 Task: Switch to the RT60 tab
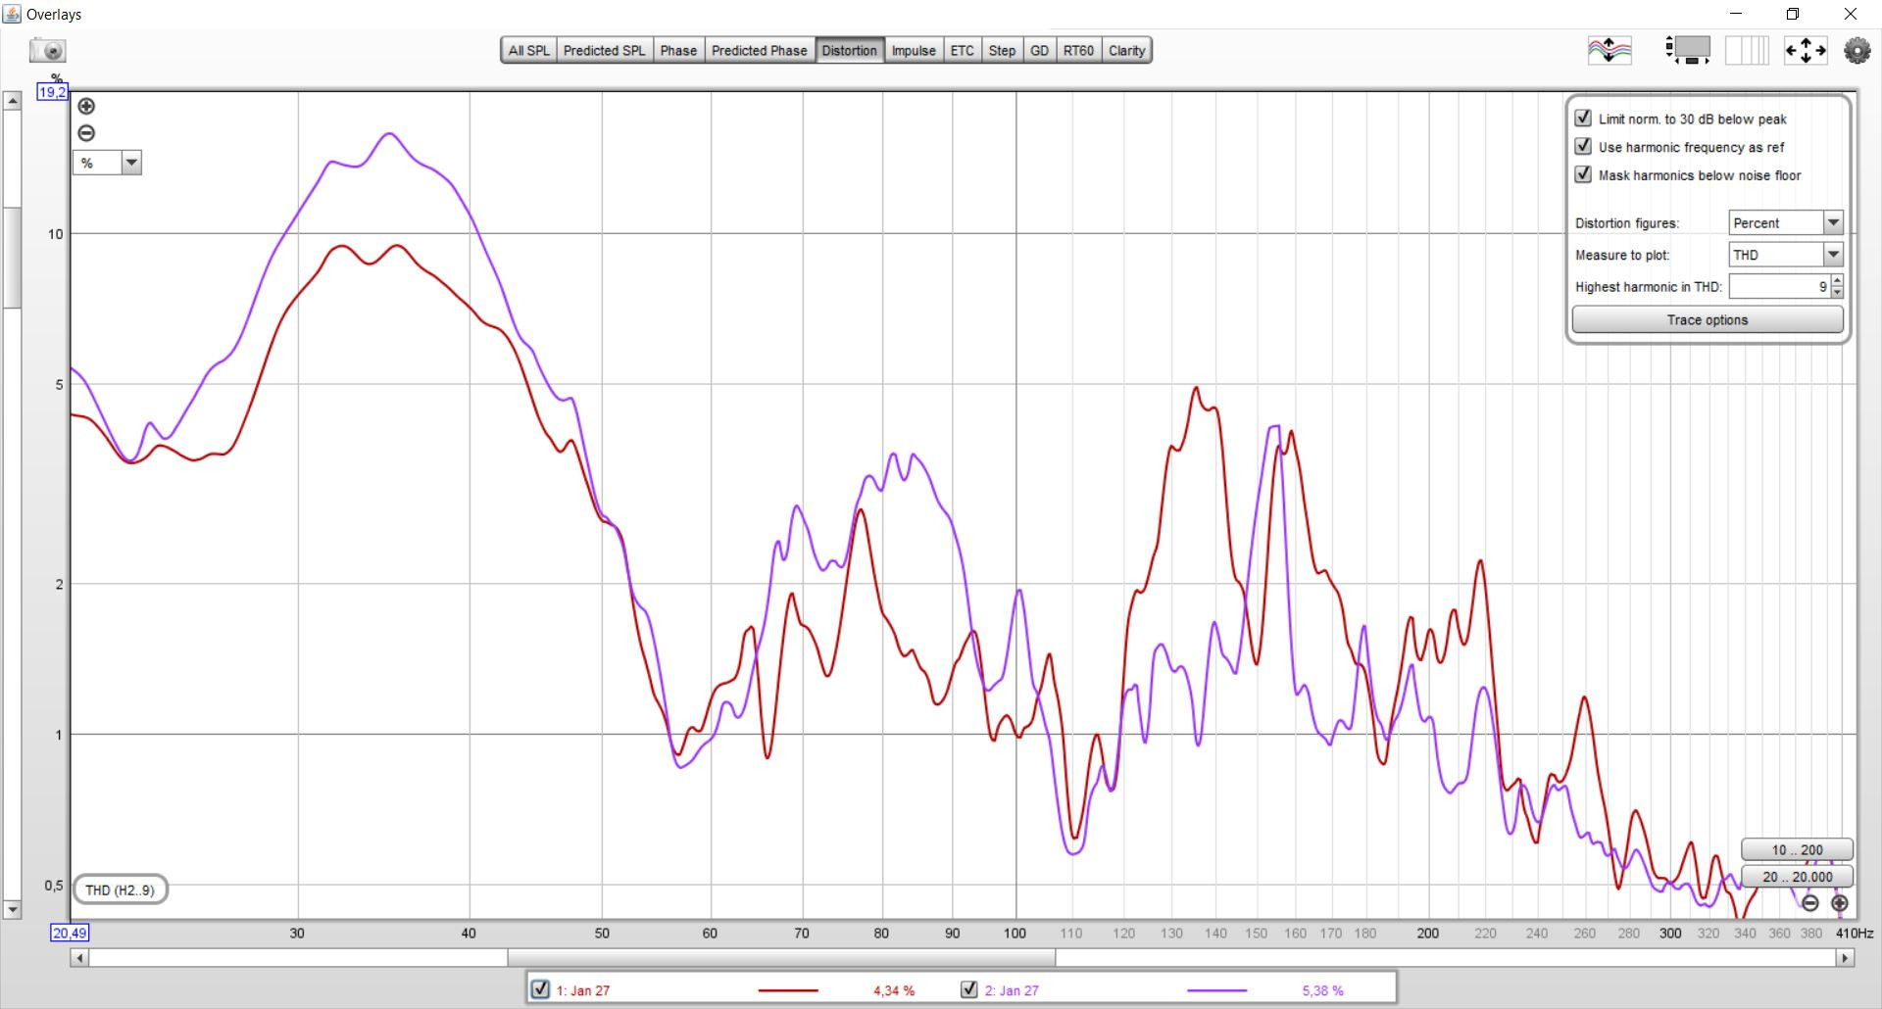pyautogui.click(x=1079, y=51)
